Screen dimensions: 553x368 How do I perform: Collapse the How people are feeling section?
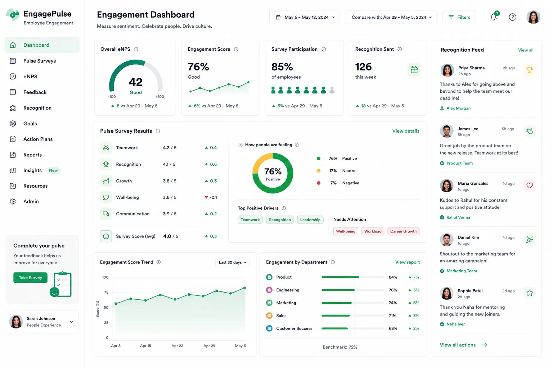[x=240, y=145]
